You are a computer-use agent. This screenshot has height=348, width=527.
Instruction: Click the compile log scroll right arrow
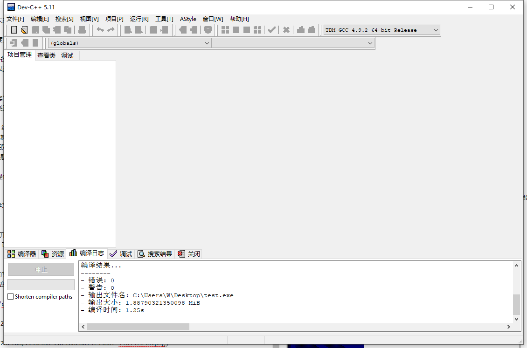(509, 327)
